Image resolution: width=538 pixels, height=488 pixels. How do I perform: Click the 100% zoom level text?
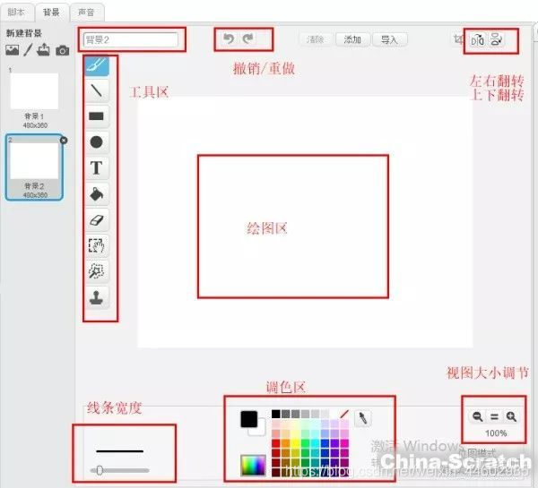click(x=496, y=433)
